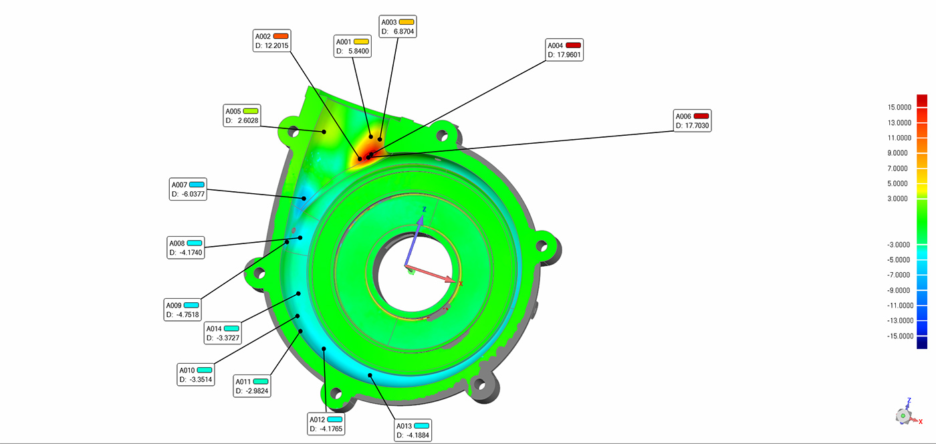Select the A012 annotation label
The width and height of the screenshot is (936, 444).
pos(326,424)
